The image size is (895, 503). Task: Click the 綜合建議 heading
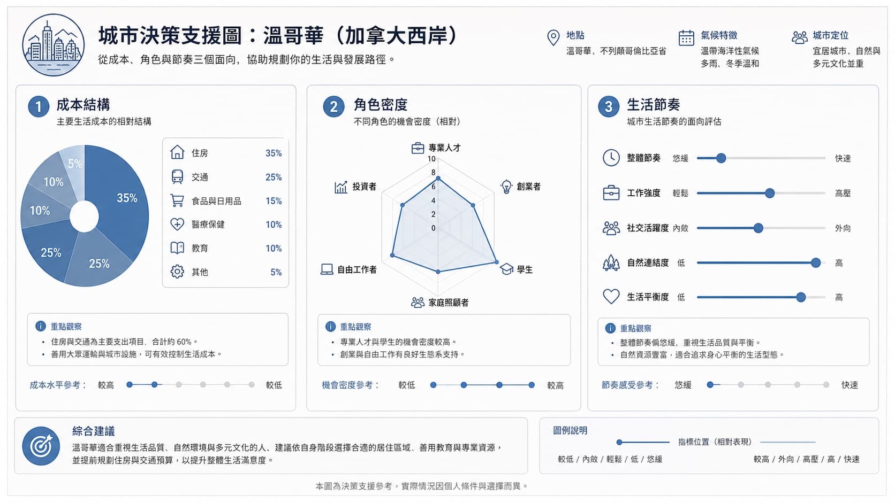click(94, 431)
